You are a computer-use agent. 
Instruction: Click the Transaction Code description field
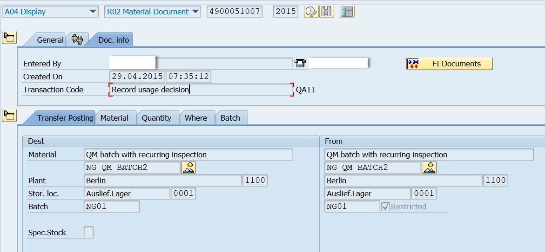point(201,90)
